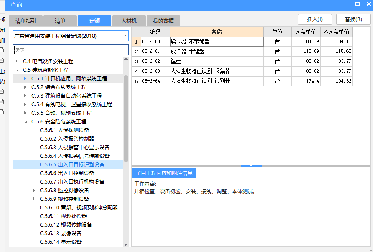Click the 单位 column header

[x=277, y=32]
